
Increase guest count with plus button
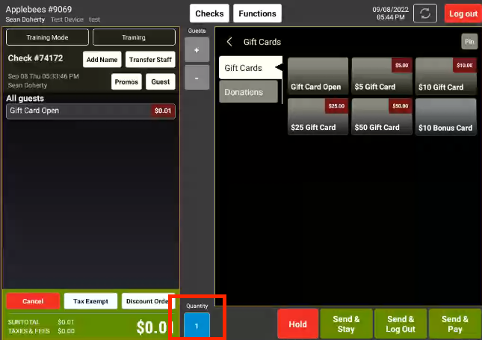(197, 49)
